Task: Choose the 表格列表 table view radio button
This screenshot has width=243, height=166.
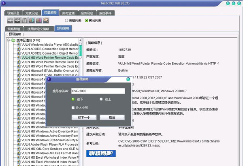Action: coord(67,20)
